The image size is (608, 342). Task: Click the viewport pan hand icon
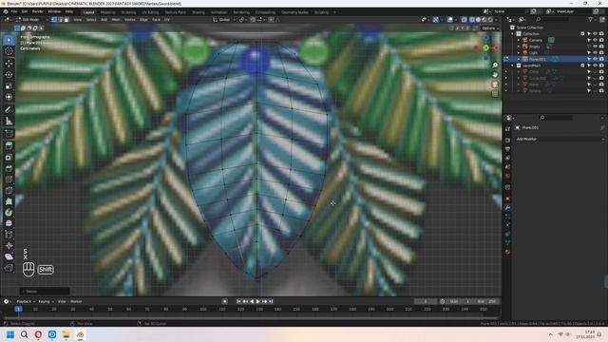tap(495, 74)
